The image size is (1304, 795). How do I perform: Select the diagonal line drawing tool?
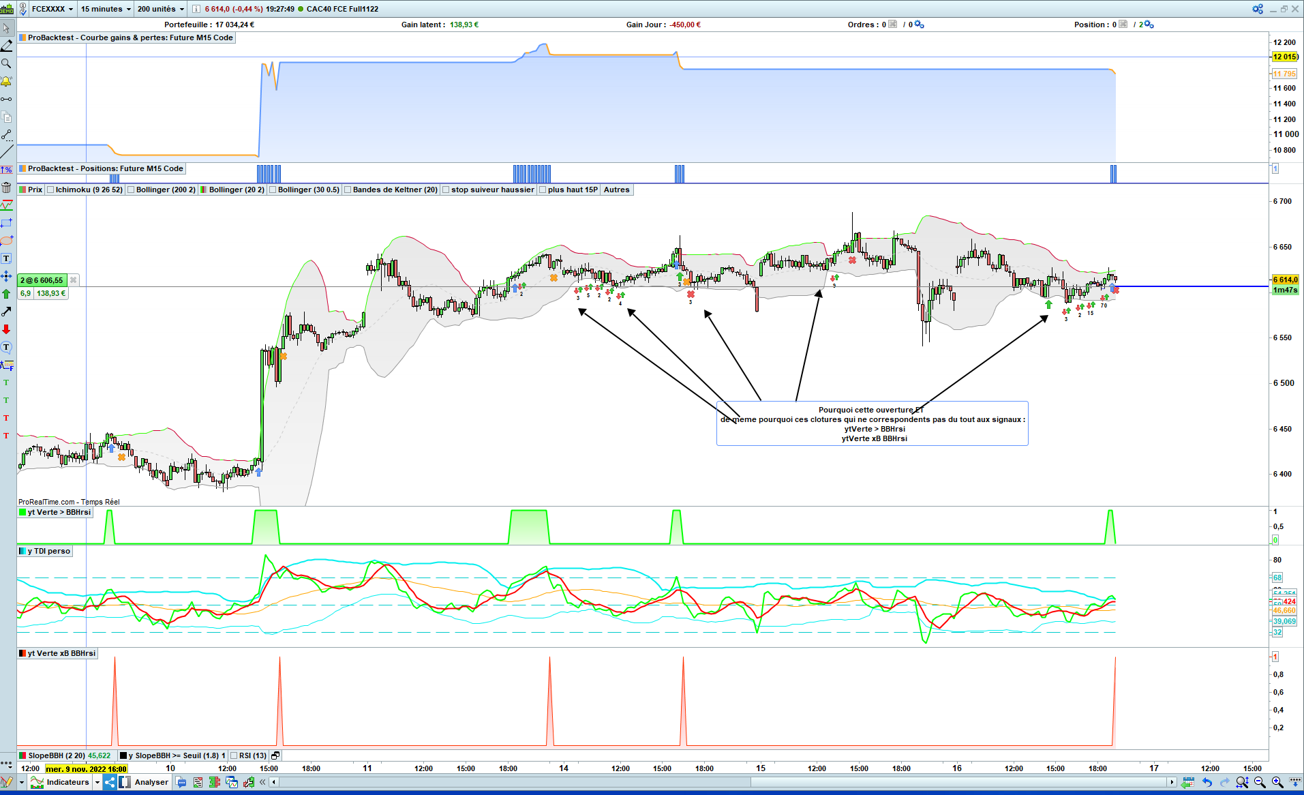click(x=6, y=152)
